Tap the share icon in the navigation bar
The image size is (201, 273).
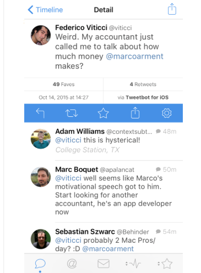(172, 9)
